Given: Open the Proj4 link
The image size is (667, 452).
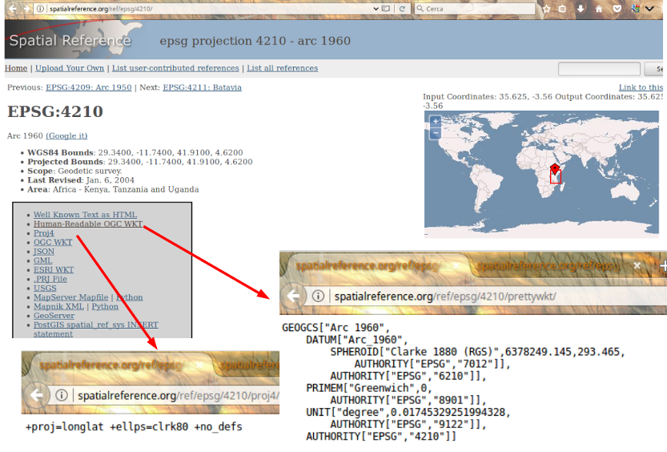Looking at the screenshot, I should 44,233.
